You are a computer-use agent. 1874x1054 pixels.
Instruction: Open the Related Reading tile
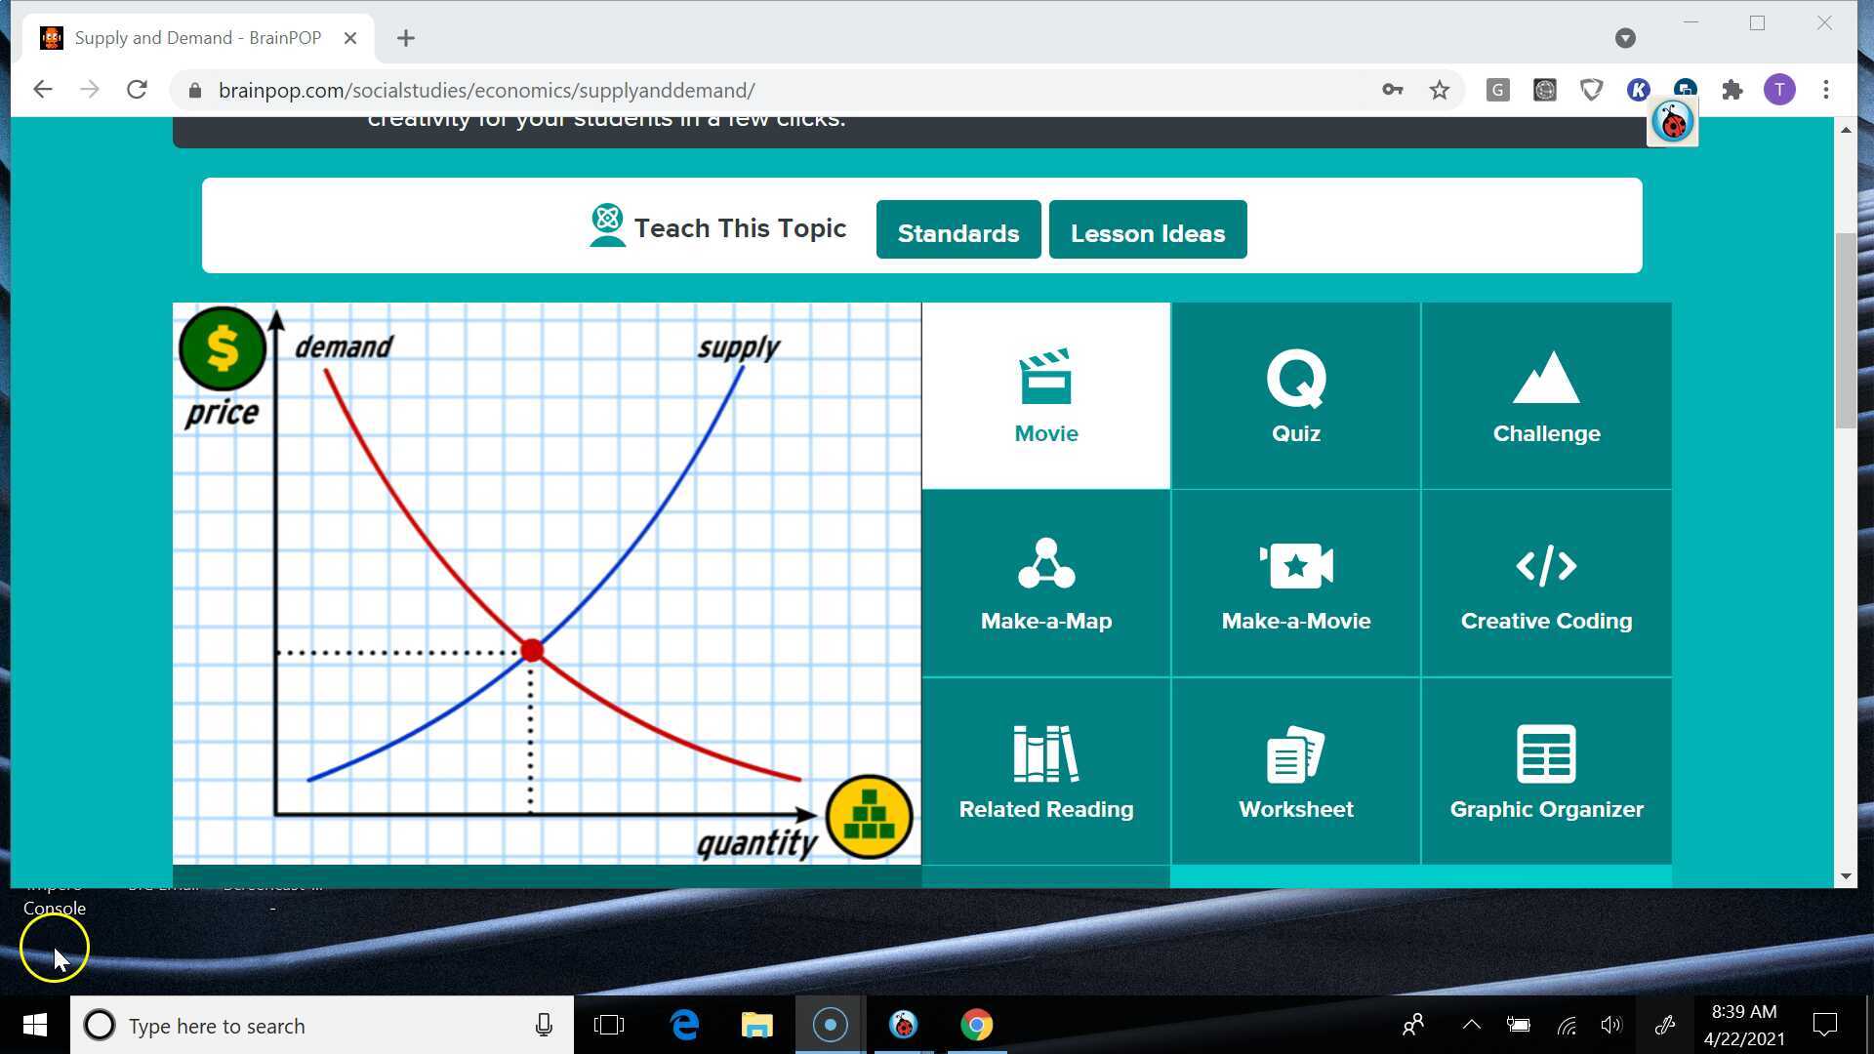click(1045, 771)
